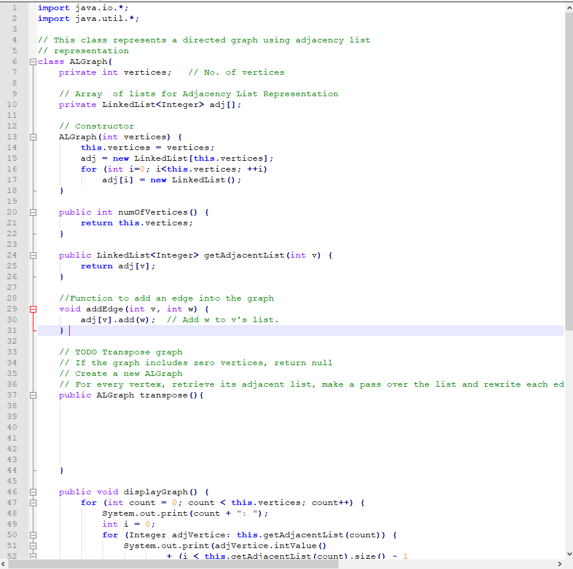This screenshot has width=573, height=569.
Task: Toggle the red fold marker on addEdge method
Action: [x=33, y=308]
